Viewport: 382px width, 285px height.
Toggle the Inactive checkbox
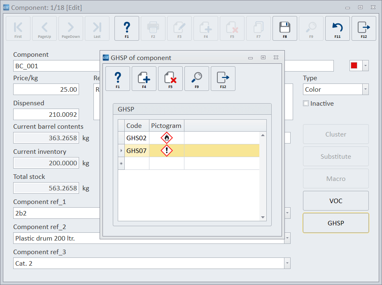(306, 104)
